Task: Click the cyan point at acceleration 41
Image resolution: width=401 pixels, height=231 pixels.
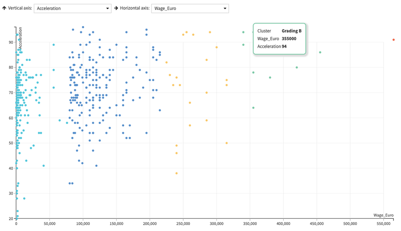Action: 43,166
